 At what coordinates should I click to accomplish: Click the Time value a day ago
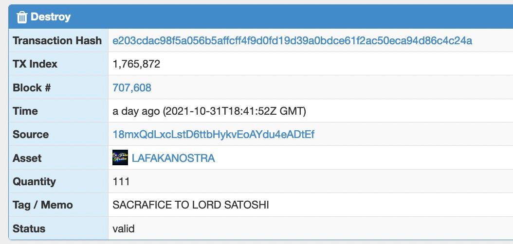[209, 111]
